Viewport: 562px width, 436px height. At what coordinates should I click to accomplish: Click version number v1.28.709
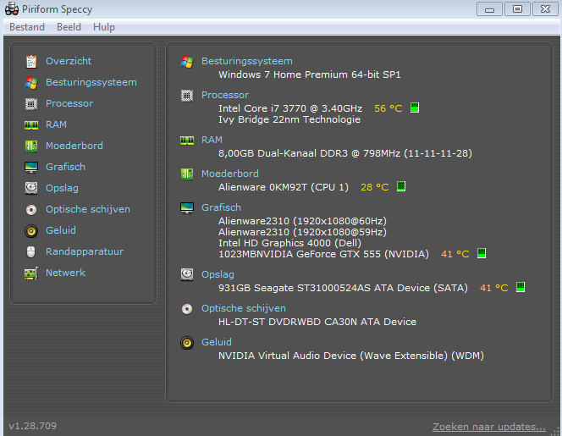click(x=33, y=426)
